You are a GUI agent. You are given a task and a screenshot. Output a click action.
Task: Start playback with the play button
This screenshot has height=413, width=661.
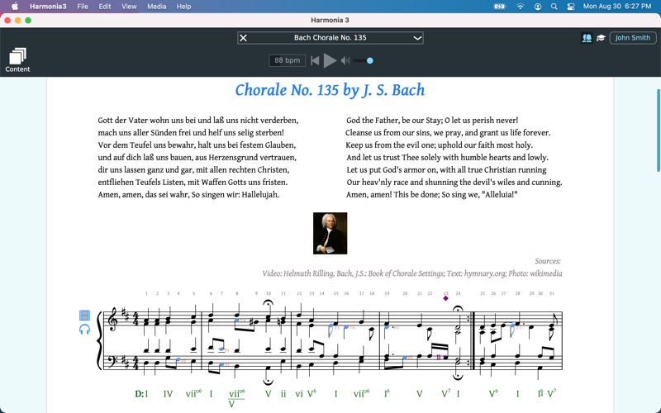click(x=330, y=60)
